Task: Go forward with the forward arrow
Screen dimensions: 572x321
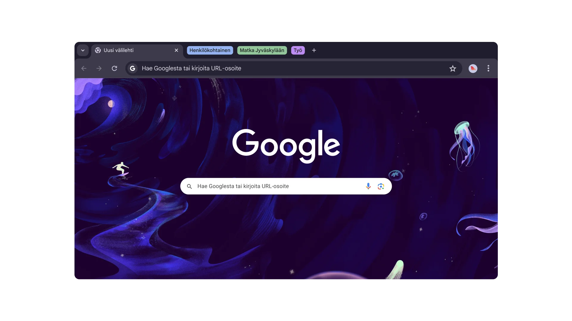Action: point(99,69)
